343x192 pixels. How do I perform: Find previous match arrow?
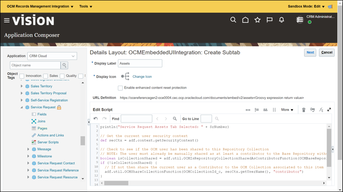(x=157, y=119)
